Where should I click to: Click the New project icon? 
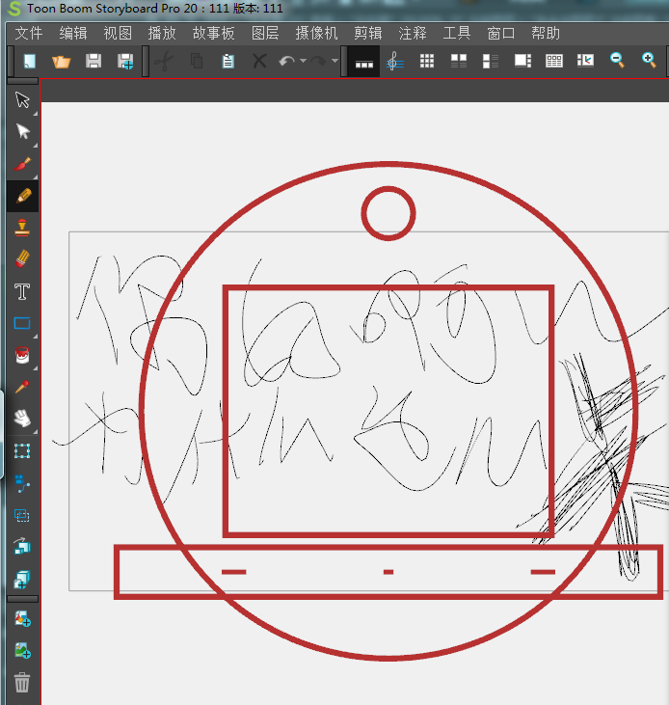tap(30, 61)
